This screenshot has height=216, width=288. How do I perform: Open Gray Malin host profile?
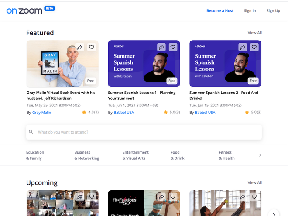tap(42, 113)
